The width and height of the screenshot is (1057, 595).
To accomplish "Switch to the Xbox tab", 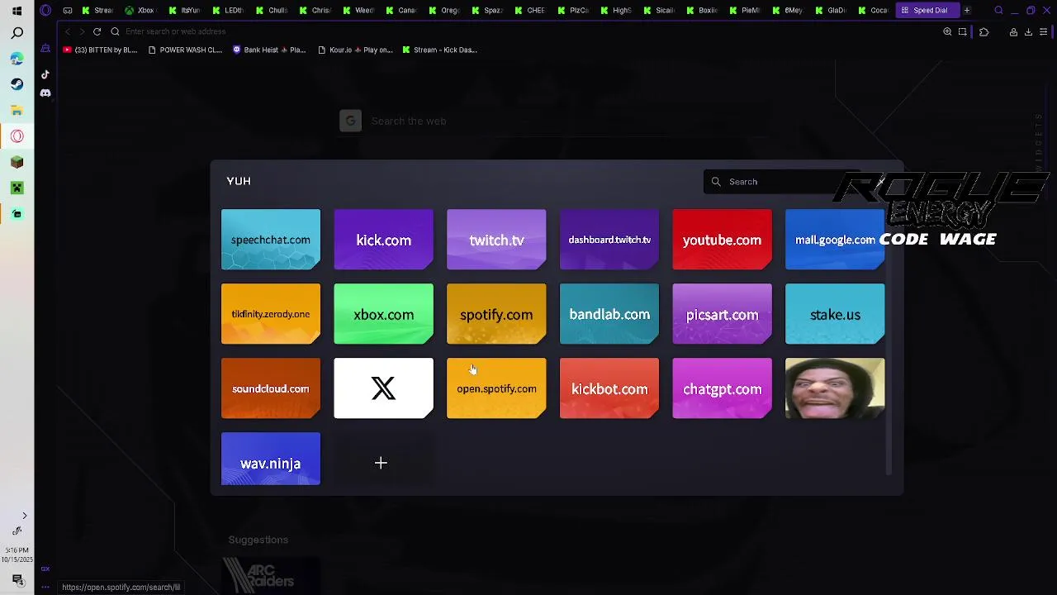I will click(x=140, y=10).
